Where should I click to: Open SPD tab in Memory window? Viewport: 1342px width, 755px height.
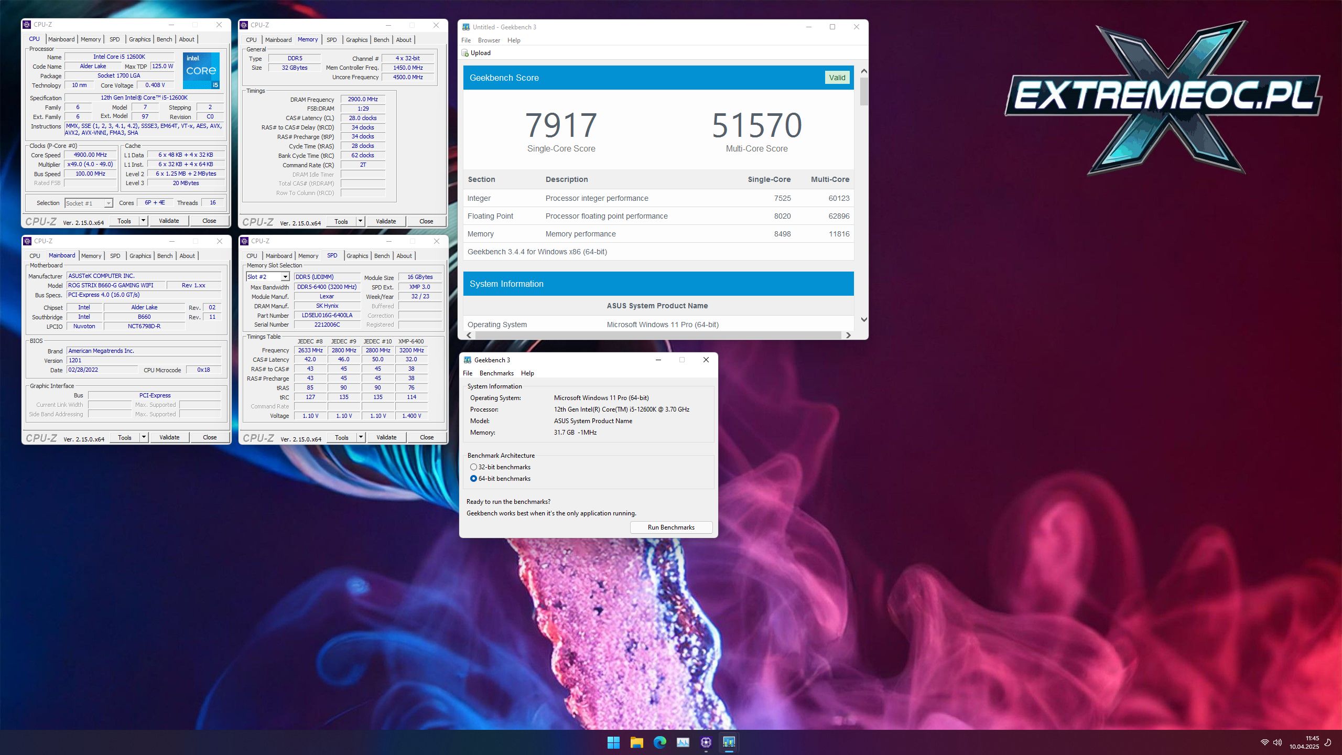coord(332,40)
